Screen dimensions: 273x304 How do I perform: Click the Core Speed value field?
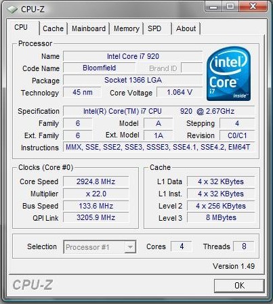96,181
